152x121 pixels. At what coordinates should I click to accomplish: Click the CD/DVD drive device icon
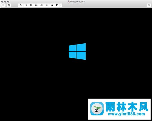click(x=36, y=5)
